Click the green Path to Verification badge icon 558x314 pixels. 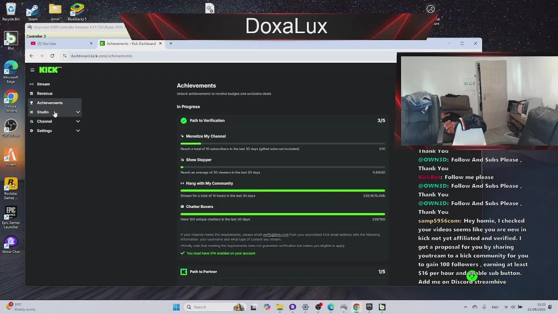[184, 120]
